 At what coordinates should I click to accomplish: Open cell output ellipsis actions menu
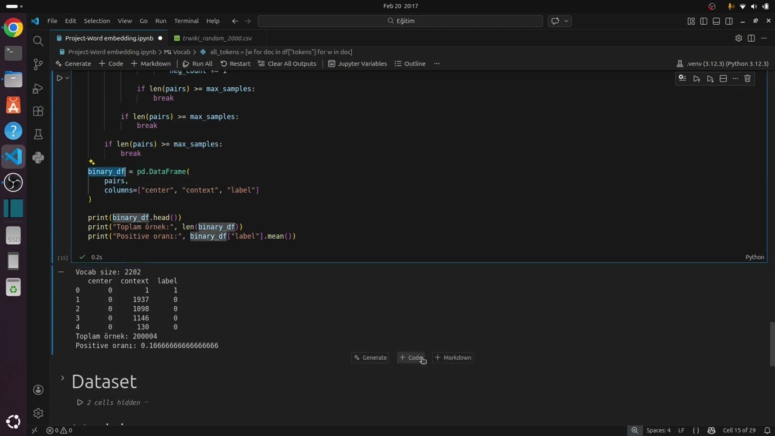point(61,272)
